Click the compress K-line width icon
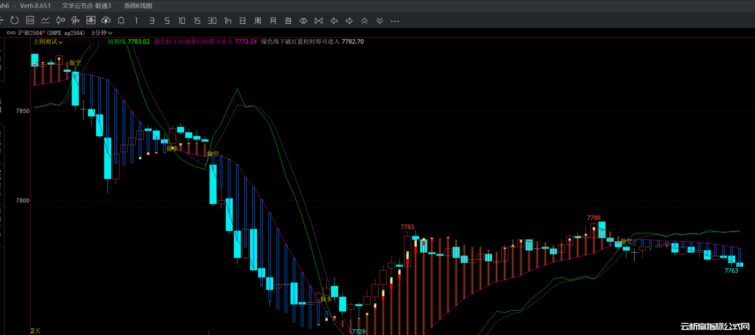Image resolution: width=755 pixels, height=335 pixels. coord(319,21)
